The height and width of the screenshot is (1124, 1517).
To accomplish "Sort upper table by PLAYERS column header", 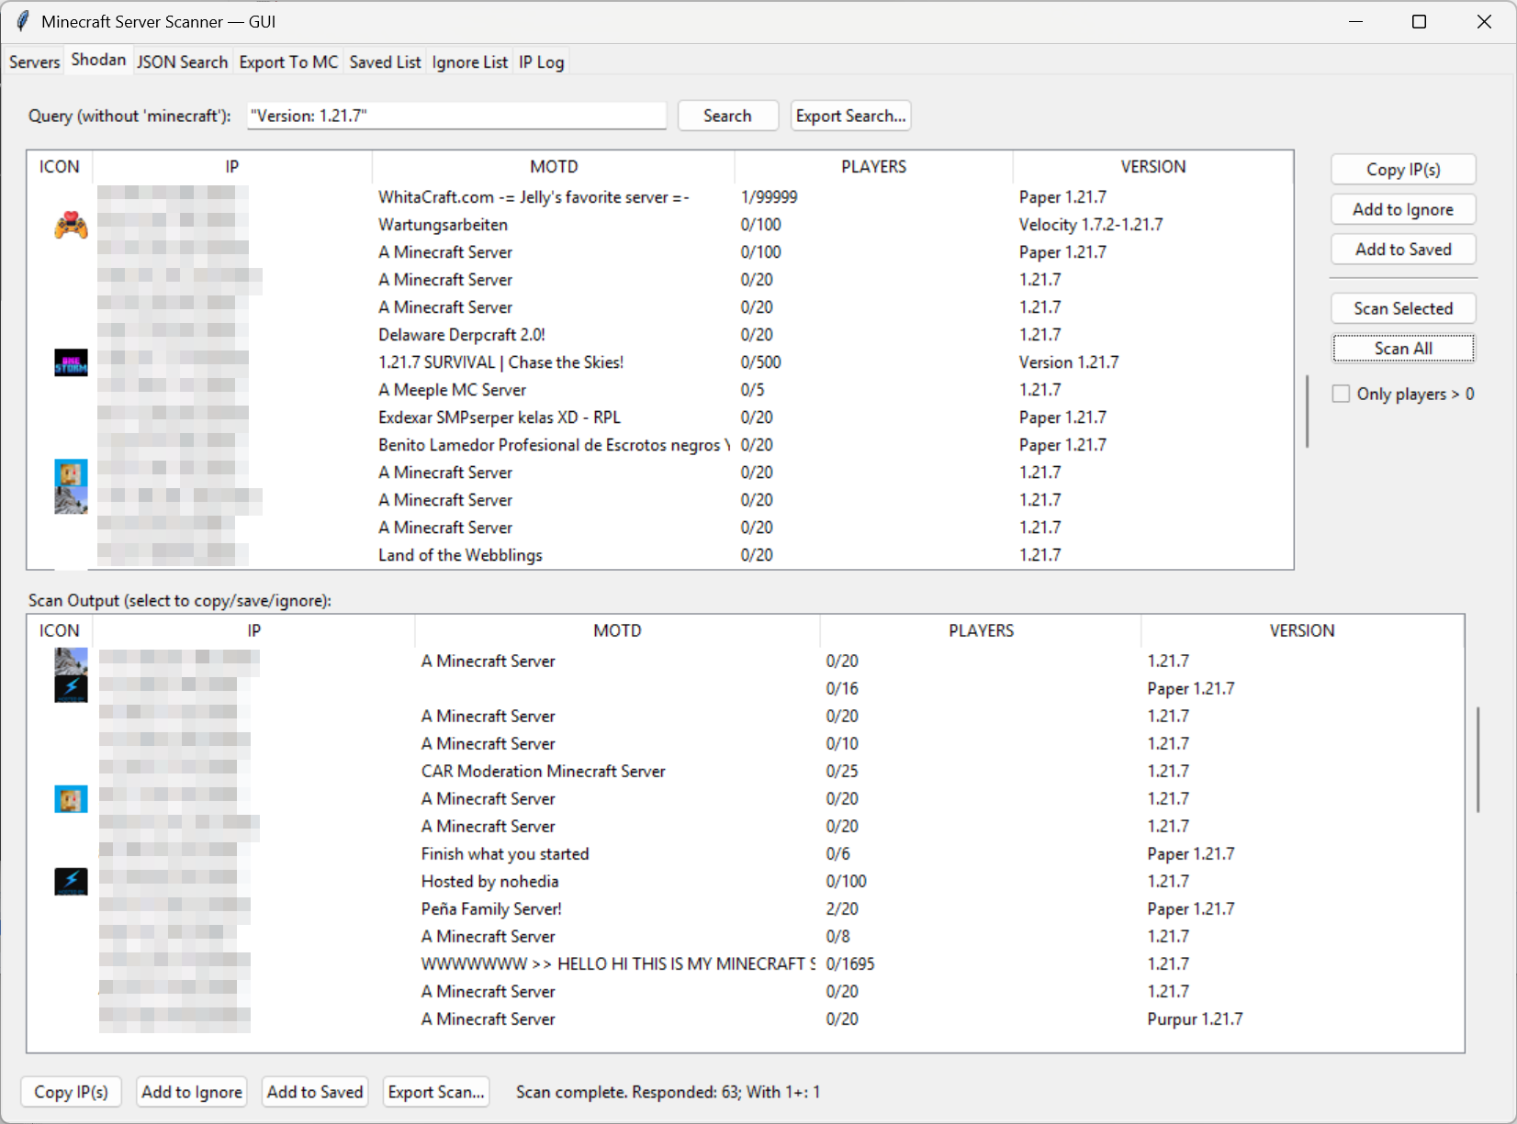I will (x=873, y=166).
